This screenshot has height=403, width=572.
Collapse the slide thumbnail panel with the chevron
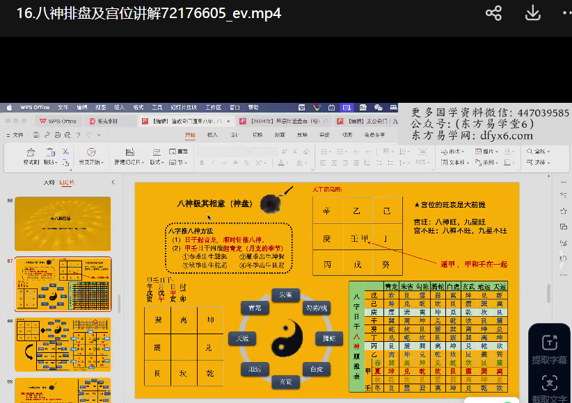(x=113, y=182)
